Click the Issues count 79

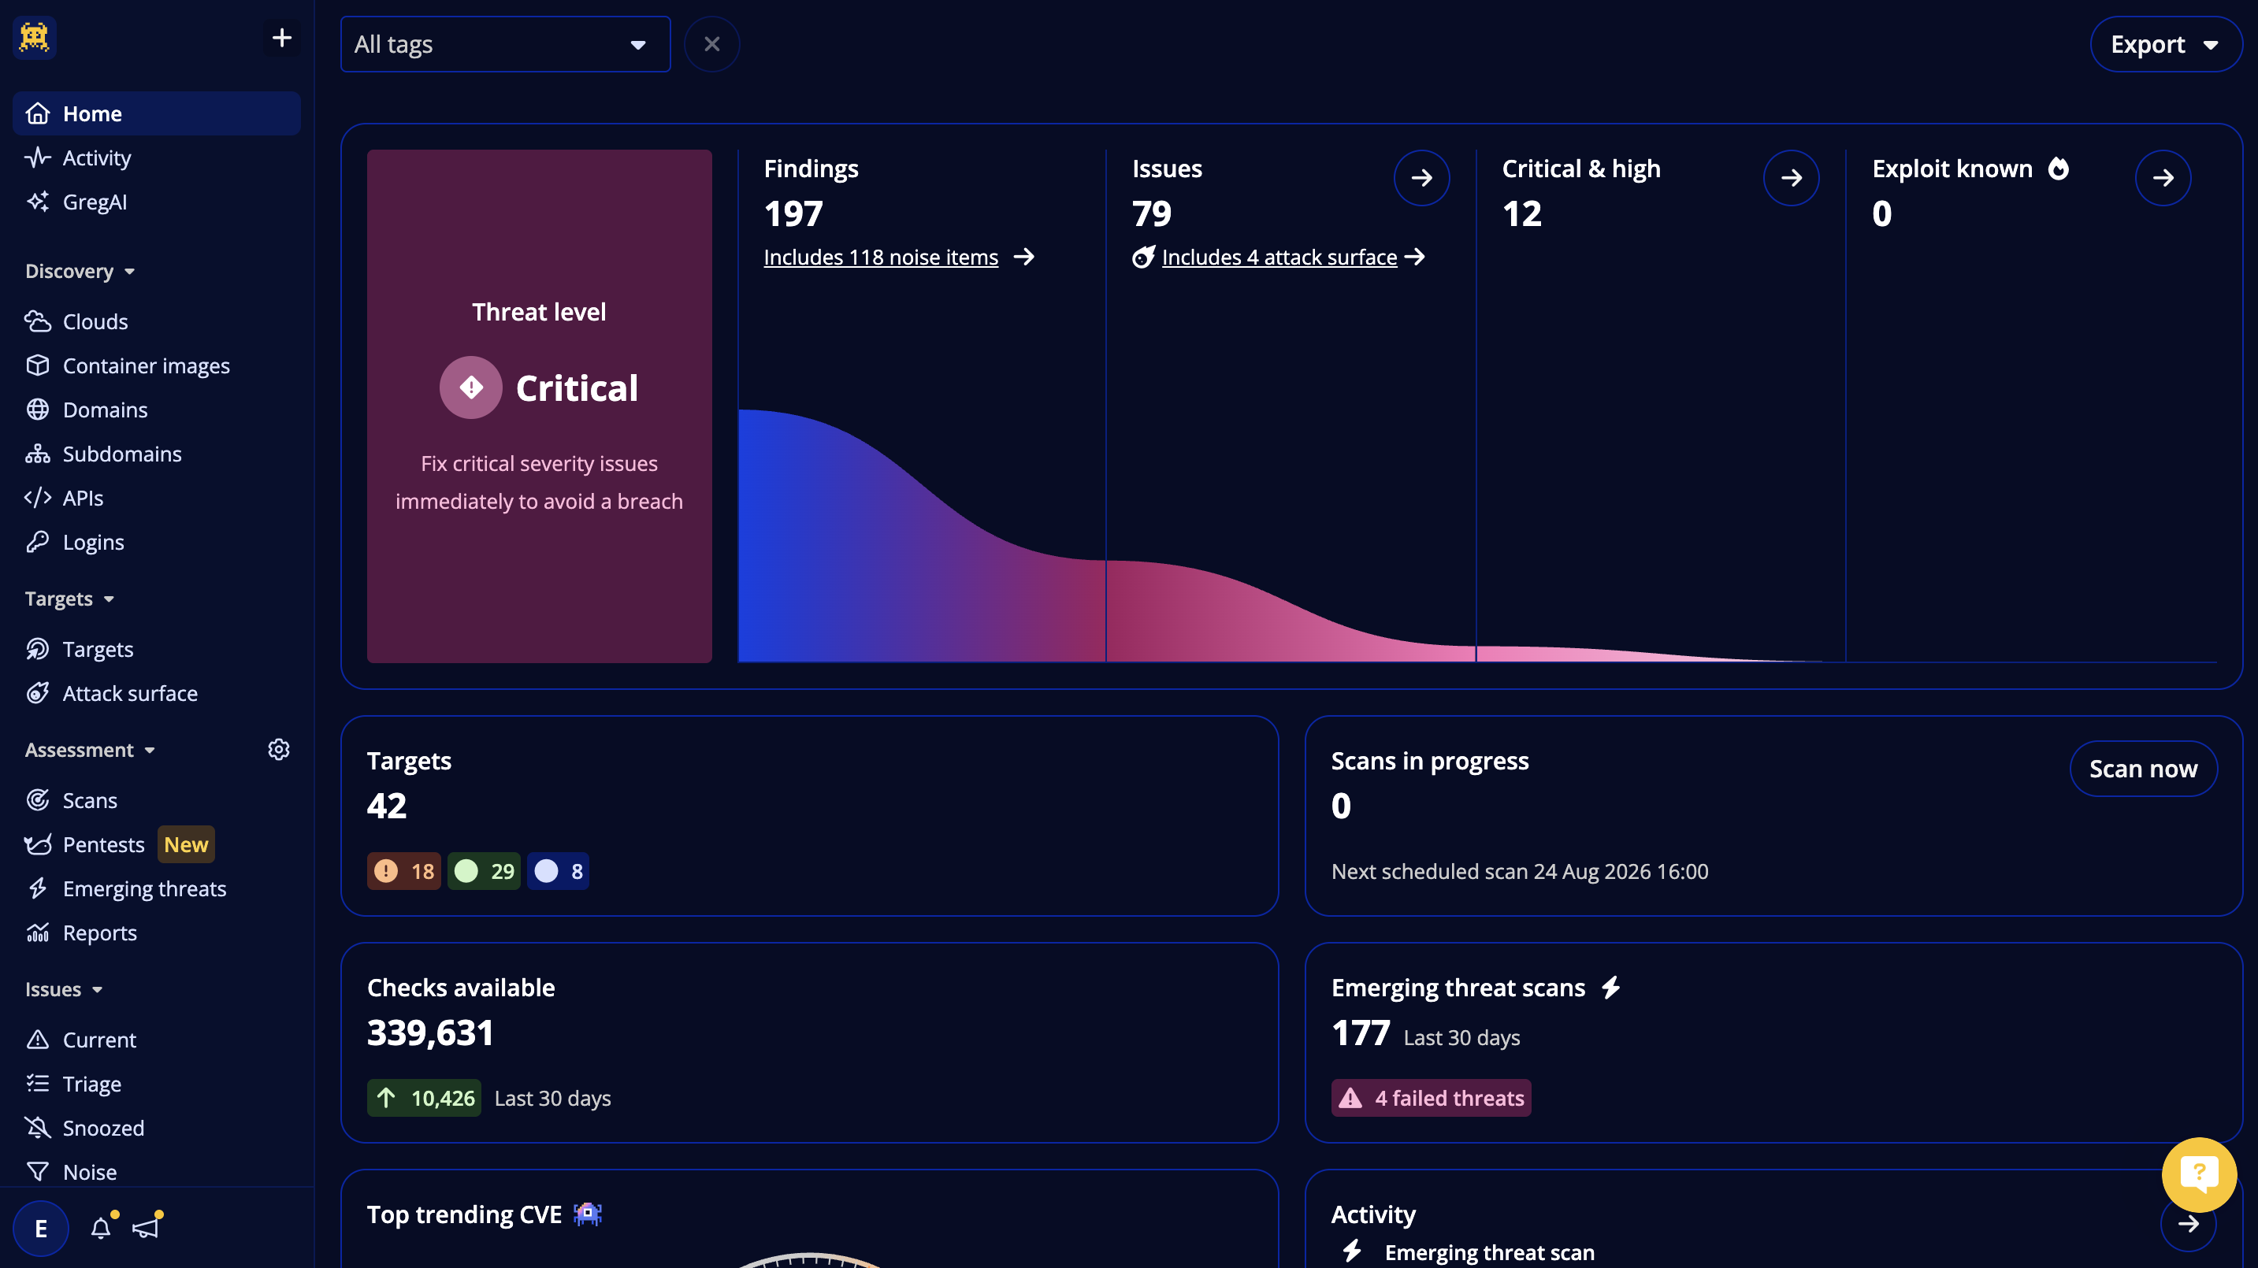(1152, 213)
